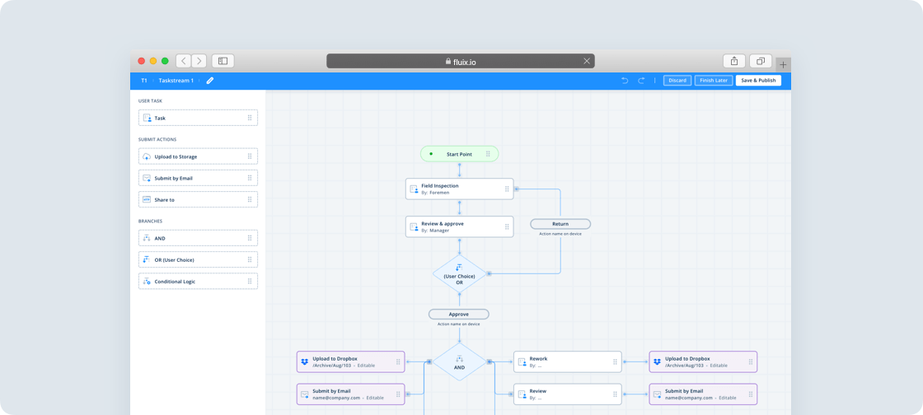Select the Submit by Email action item
Image resolution: width=923 pixels, height=415 pixels.
coord(198,178)
